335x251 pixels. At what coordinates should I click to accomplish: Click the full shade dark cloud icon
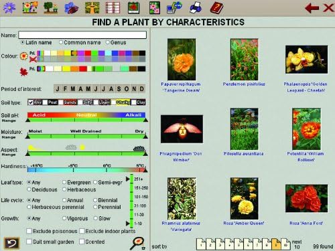coord(139,148)
